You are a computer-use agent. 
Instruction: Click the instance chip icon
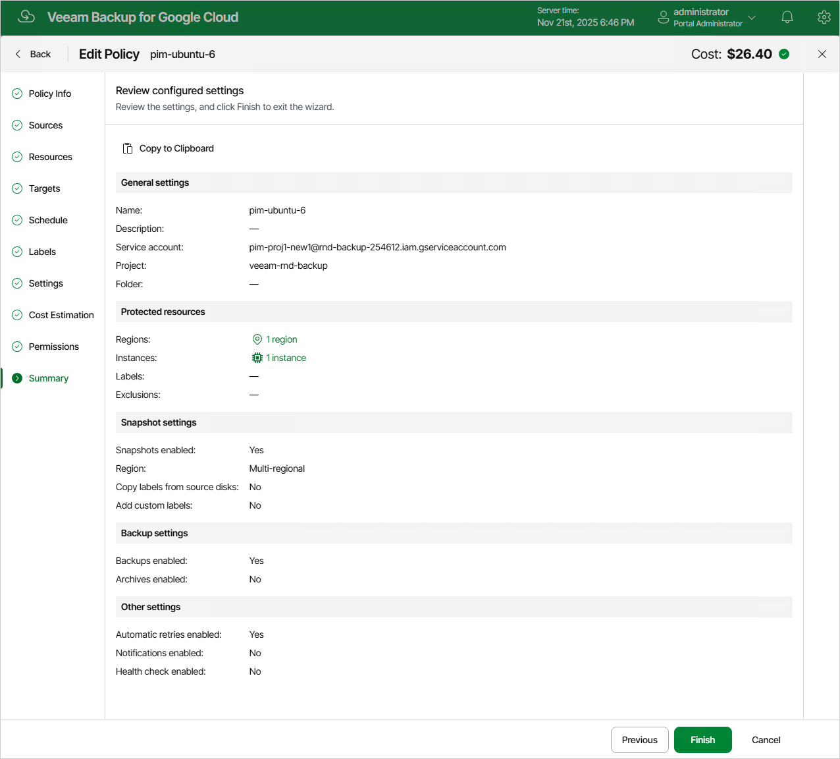point(257,358)
